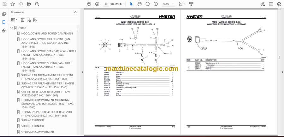284x137 pixels.
Task: Delete the selected bookmark with trash icon
Action: 22,20
